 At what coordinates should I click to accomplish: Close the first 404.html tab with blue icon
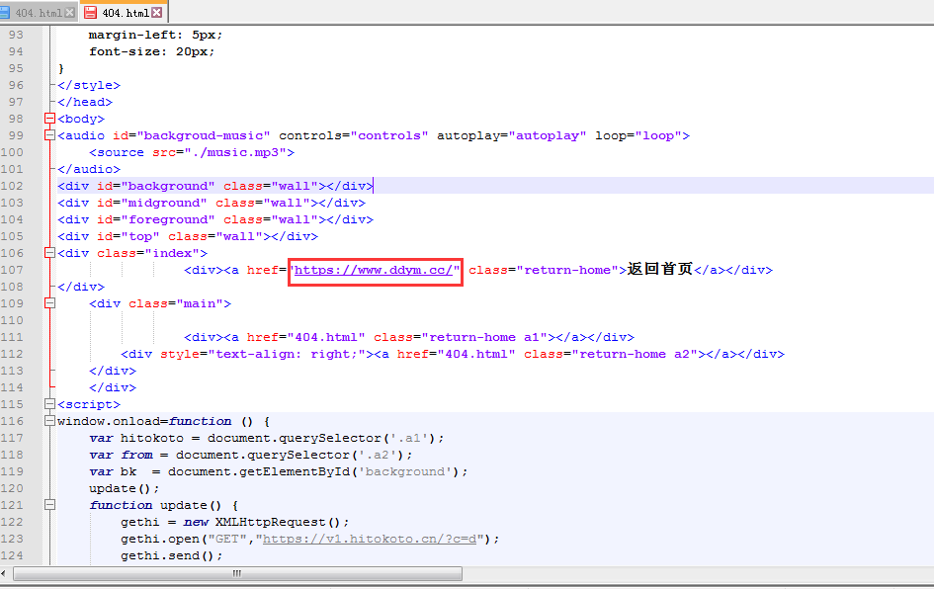click(x=70, y=13)
